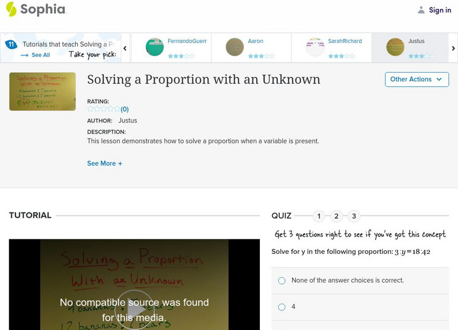Viewport: 458px width, 330px height.
Task: Expand the Other Actions dropdown
Action: (417, 80)
